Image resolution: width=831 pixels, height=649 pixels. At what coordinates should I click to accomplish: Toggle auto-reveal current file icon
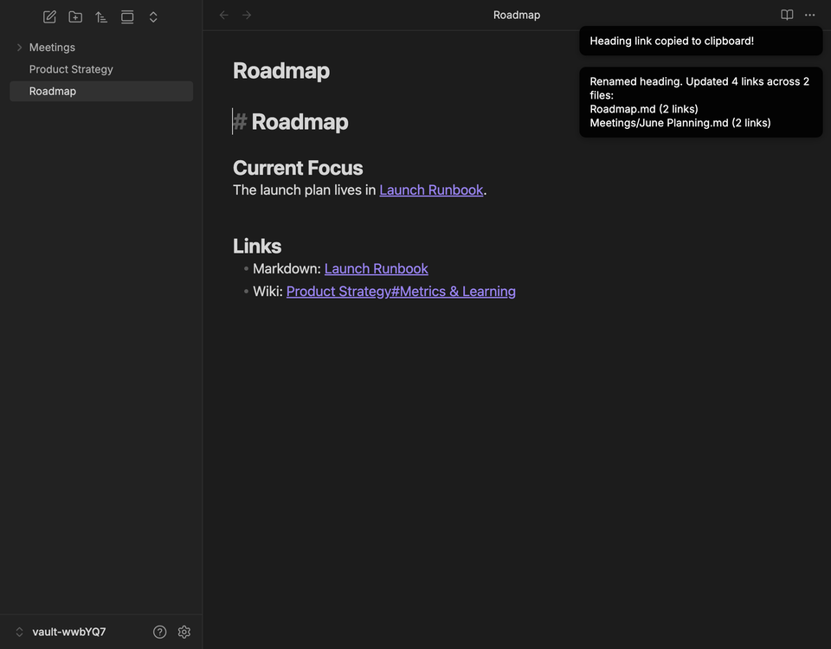point(127,17)
